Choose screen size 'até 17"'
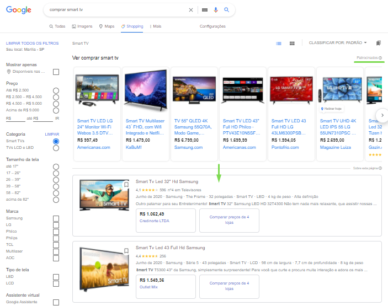The width and height of the screenshot is (388, 306). pos(56,167)
